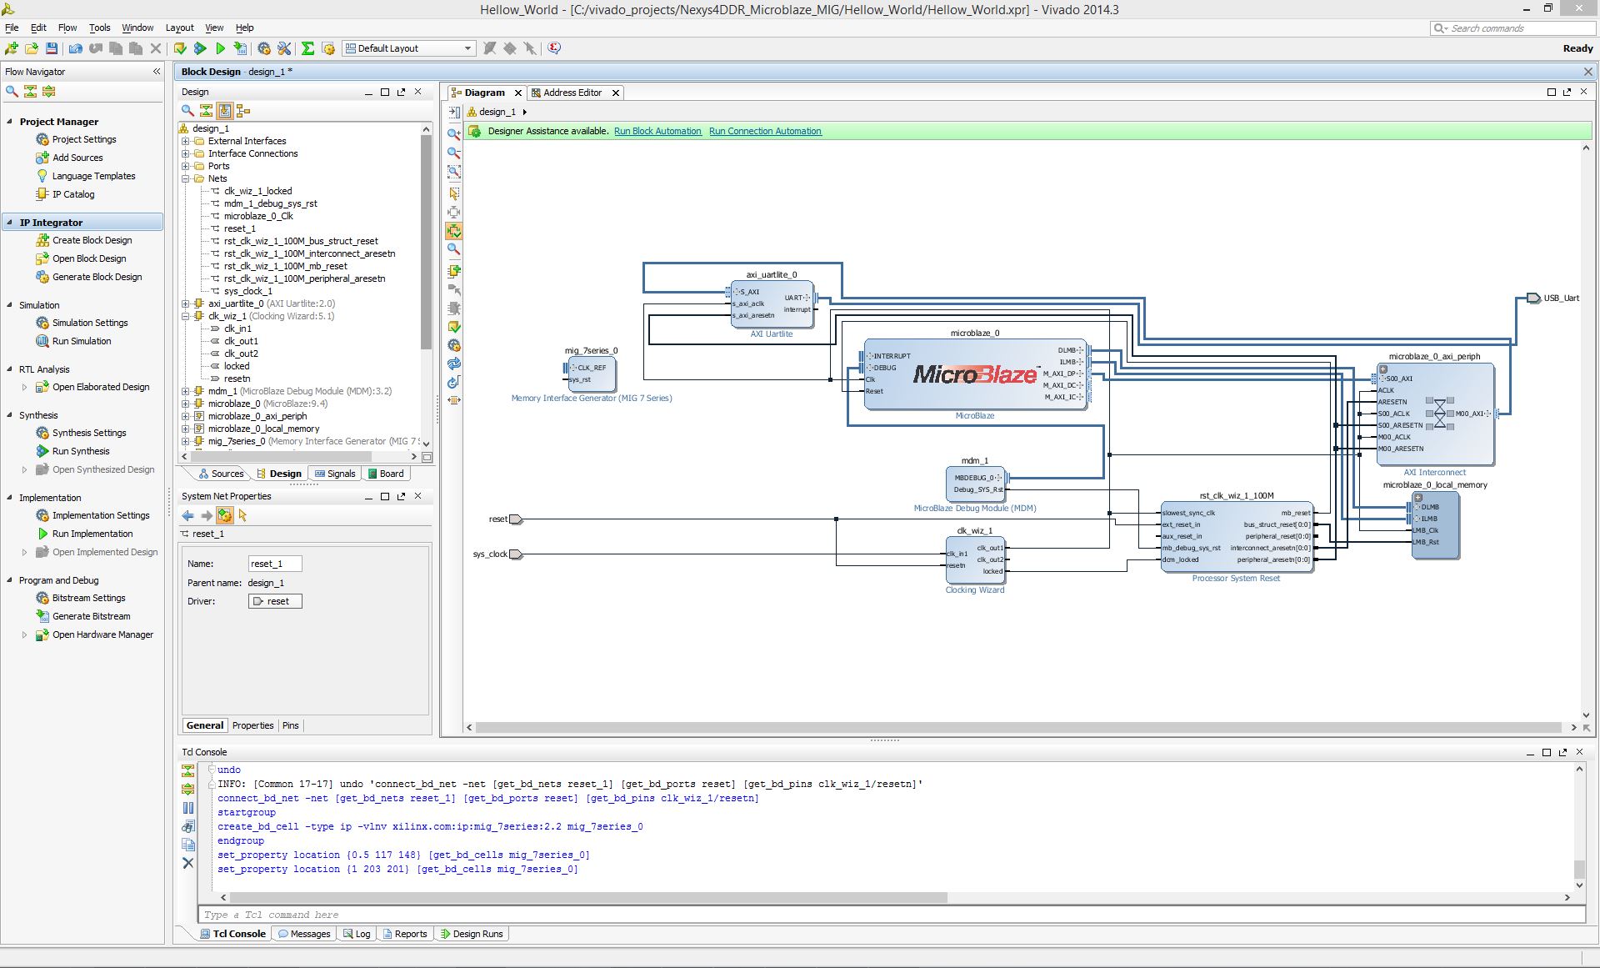Clear Tcl Console with X icon
This screenshot has width=1600, height=968.
coord(188,863)
